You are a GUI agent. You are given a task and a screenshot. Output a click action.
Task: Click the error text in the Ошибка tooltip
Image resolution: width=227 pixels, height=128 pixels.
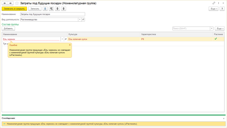coord(40,53)
